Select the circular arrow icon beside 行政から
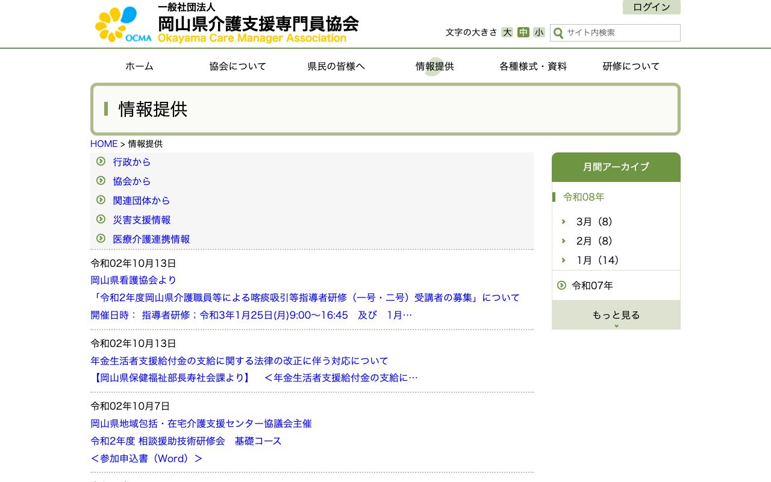Screen dimensions: 771x482 click(x=101, y=161)
